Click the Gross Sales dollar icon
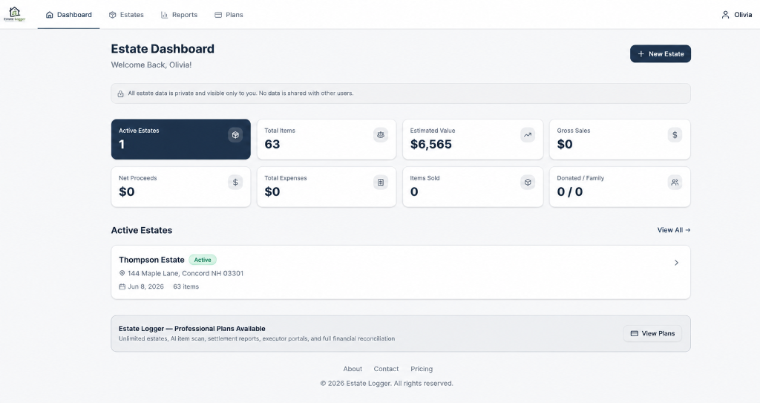 [675, 135]
